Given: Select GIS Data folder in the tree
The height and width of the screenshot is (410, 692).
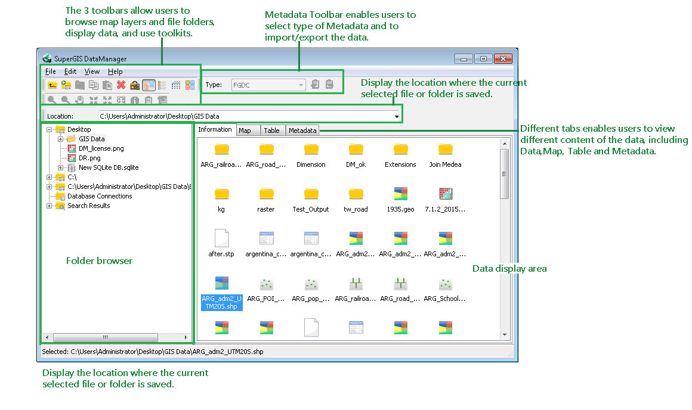Looking at the screenshot, I should pos(92,139).
